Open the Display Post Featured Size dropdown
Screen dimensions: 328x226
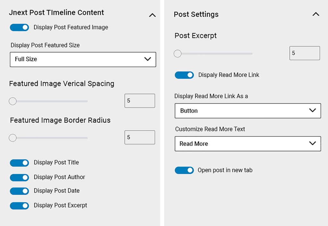point(83,59)
